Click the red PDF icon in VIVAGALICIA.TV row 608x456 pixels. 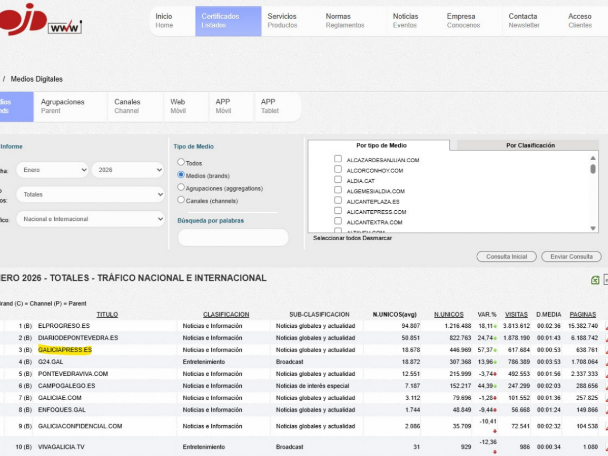[606, 448]
